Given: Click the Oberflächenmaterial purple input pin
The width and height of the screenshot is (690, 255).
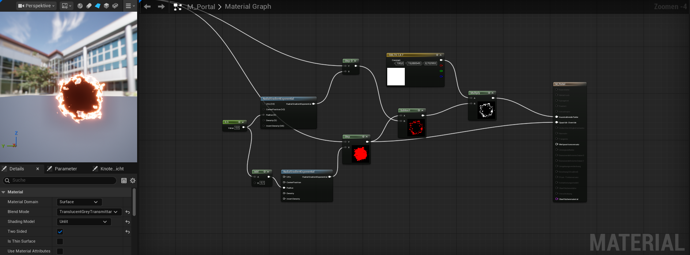Looking at the screenshot, I should pyautogui.click(x=557, y=199).
